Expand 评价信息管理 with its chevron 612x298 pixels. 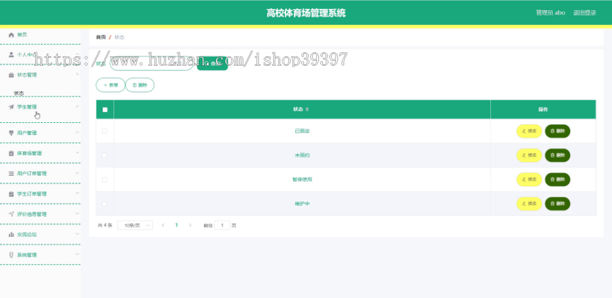coord(78,213)
